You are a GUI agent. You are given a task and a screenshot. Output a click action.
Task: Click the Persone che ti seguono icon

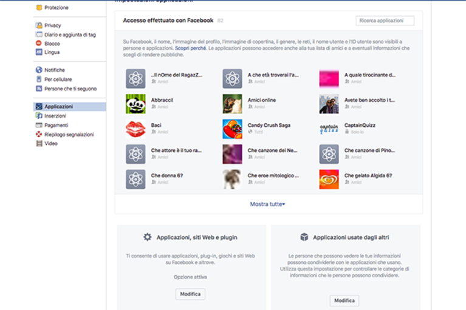(39, 89)
